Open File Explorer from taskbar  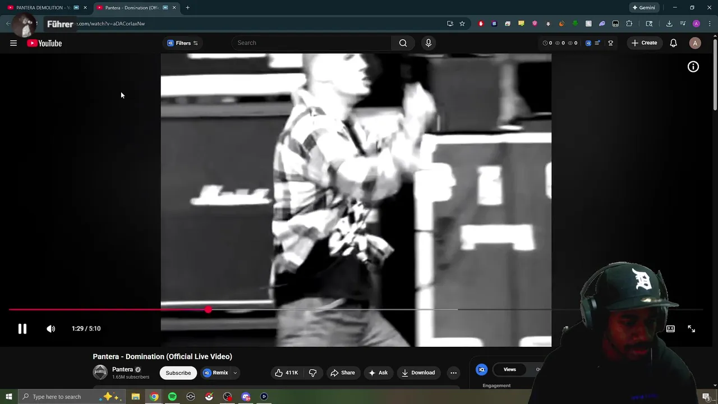click(135, 397)
